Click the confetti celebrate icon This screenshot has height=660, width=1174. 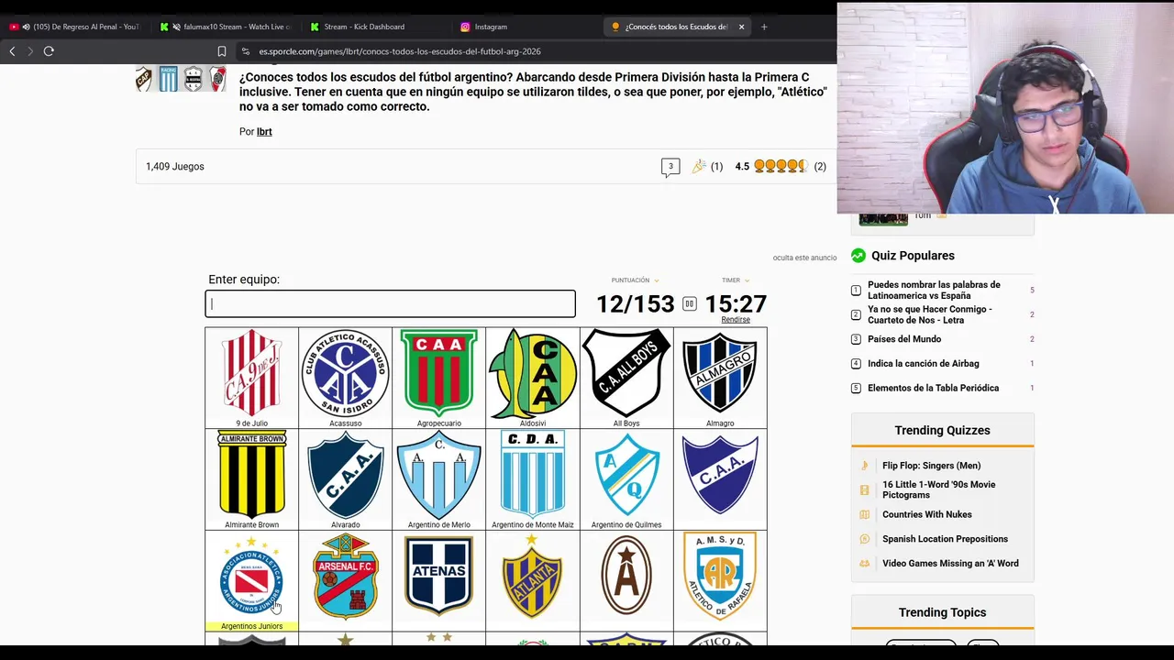699,167
